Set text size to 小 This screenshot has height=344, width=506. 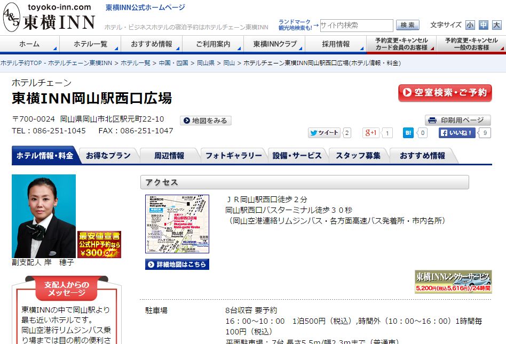click(x=470, y=25)
